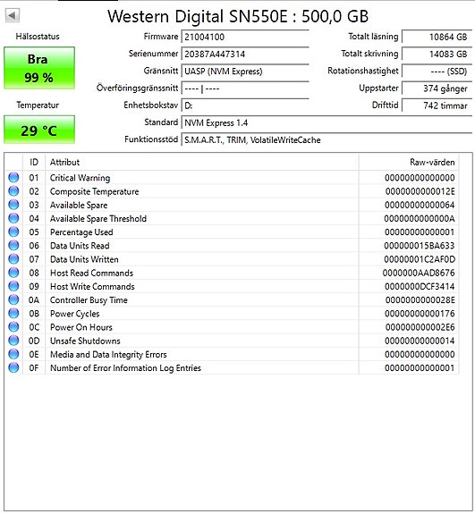Click the green Bra 99 % health button
Screen dimensions: 475x514
click(39, 68)
